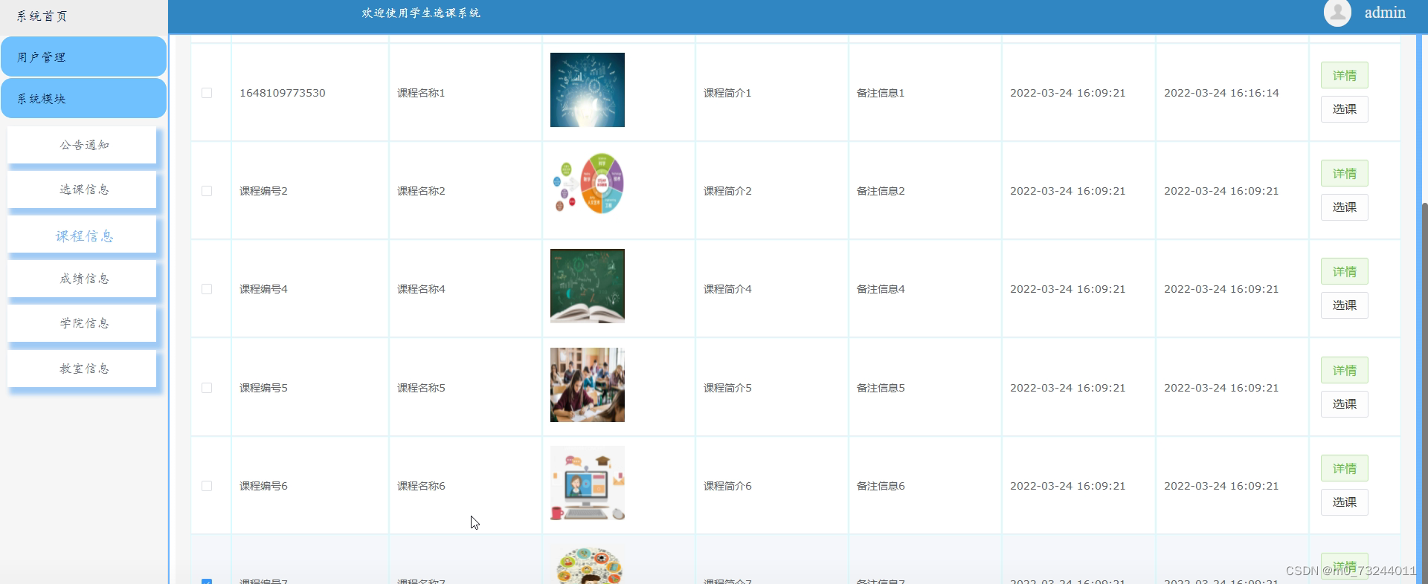The image size is (1428, 584).
Task: View 详情 for 课程名称5
Action: 1345,370
